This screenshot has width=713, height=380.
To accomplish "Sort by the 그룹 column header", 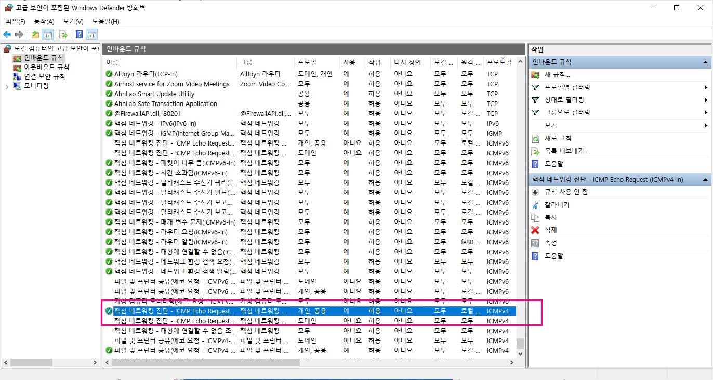I will [x=266, y=62].
